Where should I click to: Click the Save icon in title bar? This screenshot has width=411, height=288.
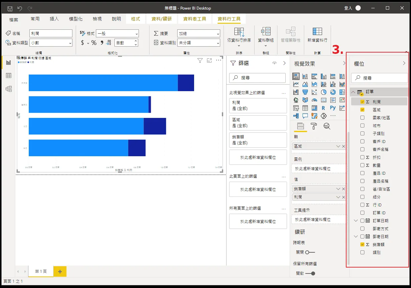click(x=10, y=8)
